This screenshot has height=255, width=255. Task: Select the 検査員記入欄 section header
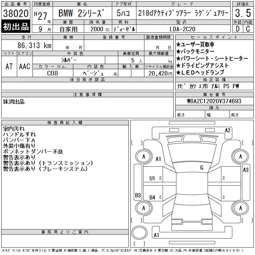tap(65, 123)
